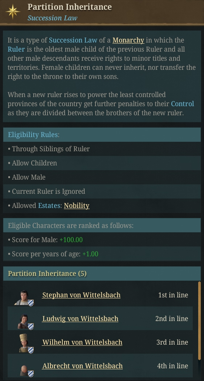Click the gold star icon in the header

[x=13, y=11]
